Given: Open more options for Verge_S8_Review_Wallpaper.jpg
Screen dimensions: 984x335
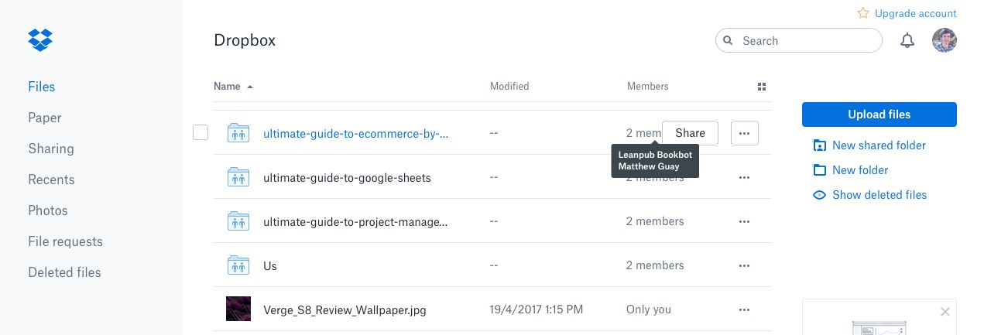Looking at the screenshot, I should click(745, 309).
